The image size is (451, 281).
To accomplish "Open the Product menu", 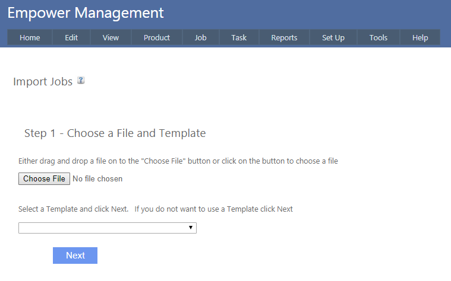I will [157, 37].
